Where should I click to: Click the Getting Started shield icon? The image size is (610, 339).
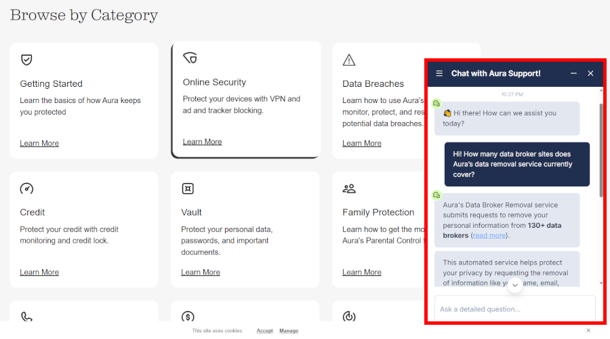(26, 60)
